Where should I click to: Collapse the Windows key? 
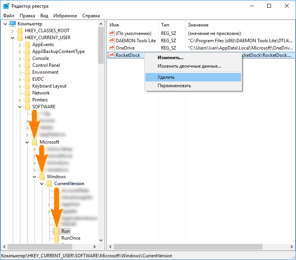click(35, 177)
